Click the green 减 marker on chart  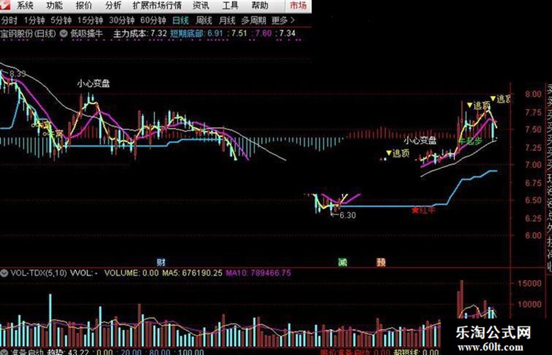click(x=342, y=262)
